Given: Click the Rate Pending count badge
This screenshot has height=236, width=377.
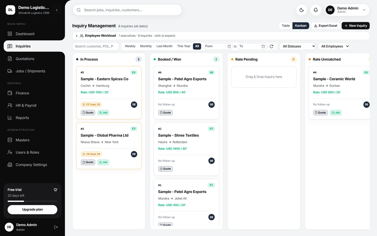Looking at the screenshot, I should 293,59.
